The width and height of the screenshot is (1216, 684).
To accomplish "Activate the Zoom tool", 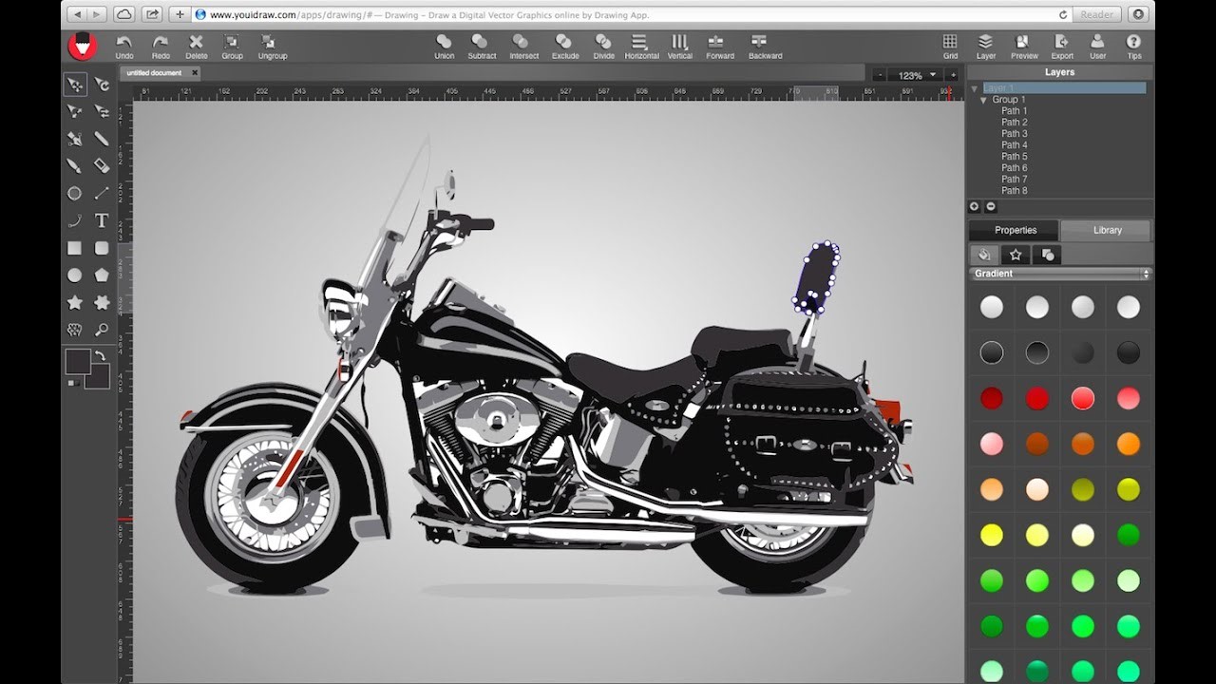I will click(102, 329).
